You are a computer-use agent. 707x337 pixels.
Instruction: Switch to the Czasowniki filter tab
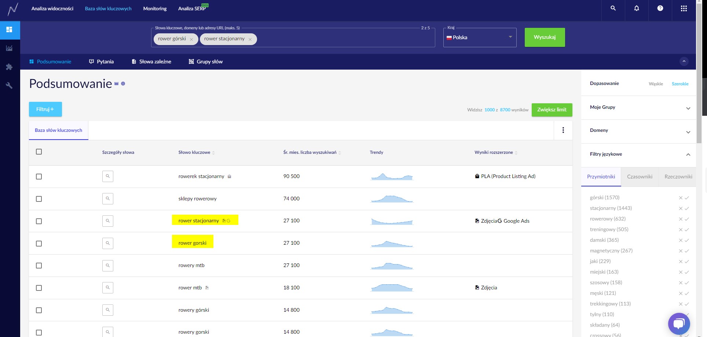(x=640, y=177)
